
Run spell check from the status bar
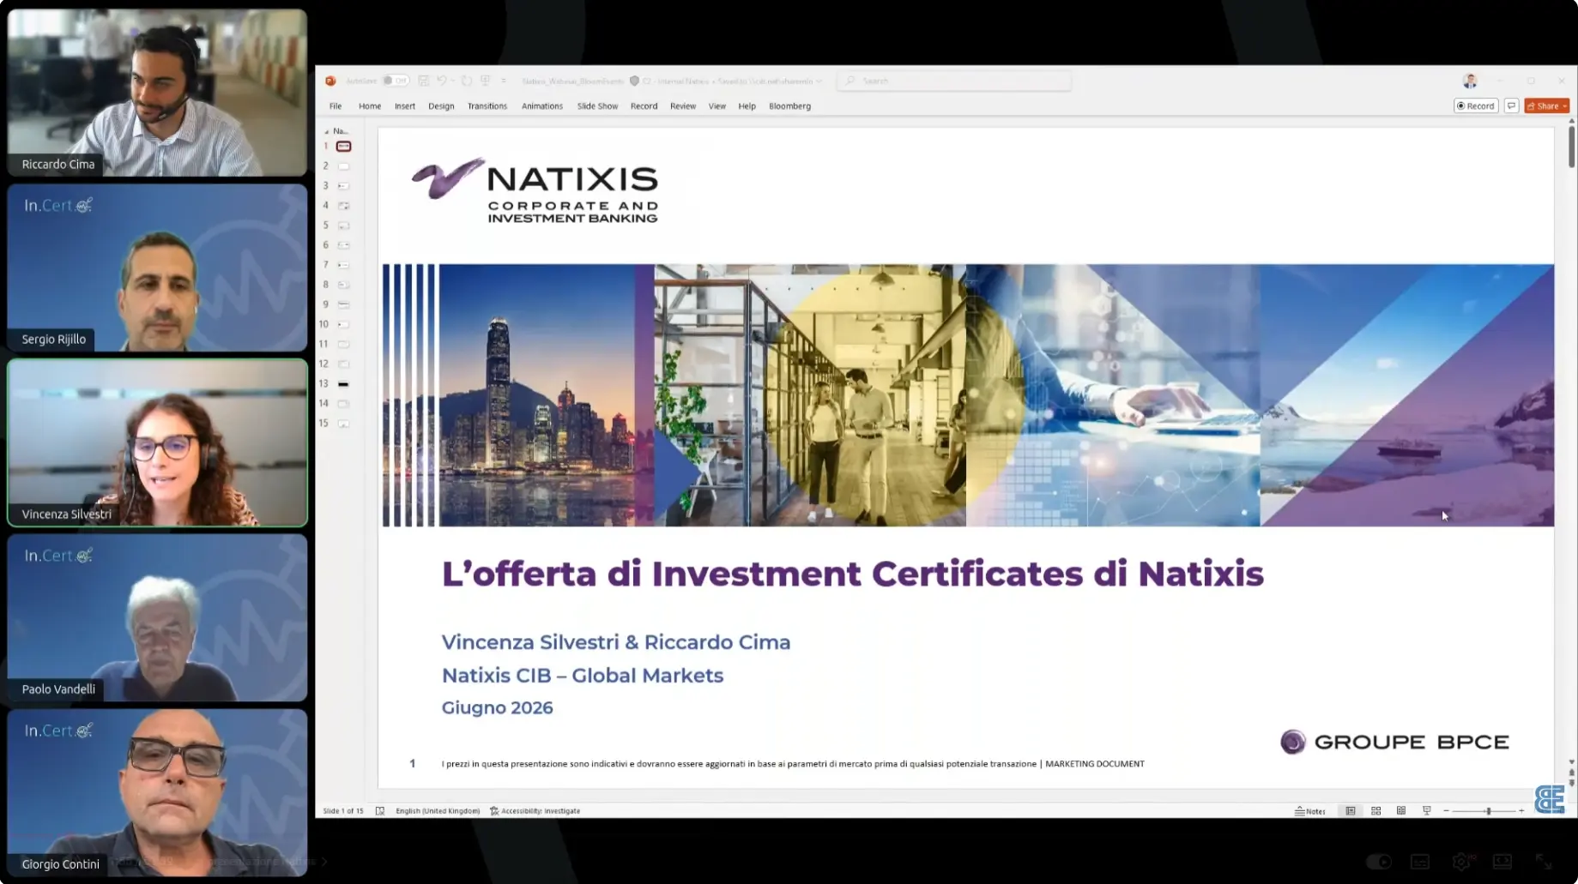(x=380, y=810)
